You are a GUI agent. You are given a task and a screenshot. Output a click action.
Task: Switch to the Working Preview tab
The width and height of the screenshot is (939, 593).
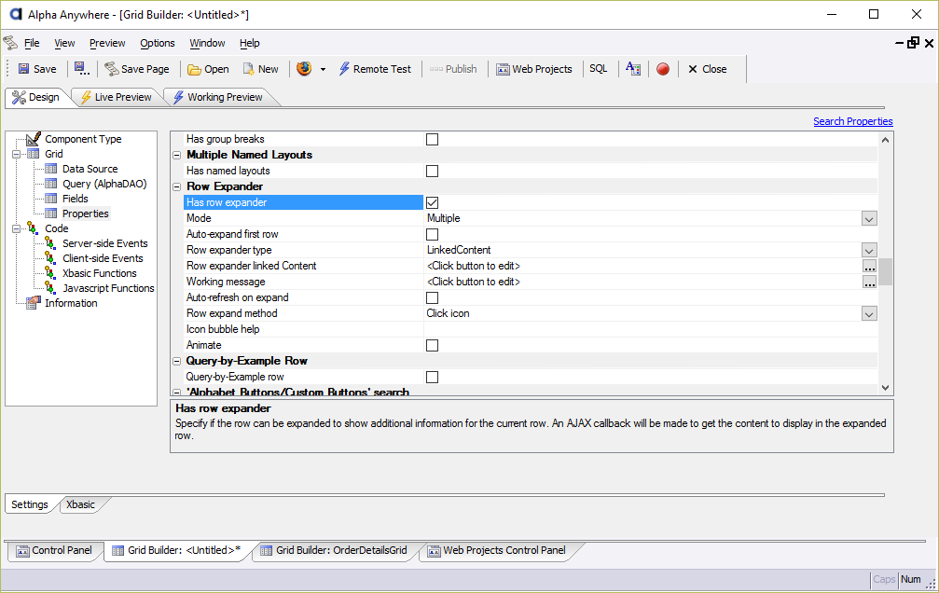tap(218, 97)
